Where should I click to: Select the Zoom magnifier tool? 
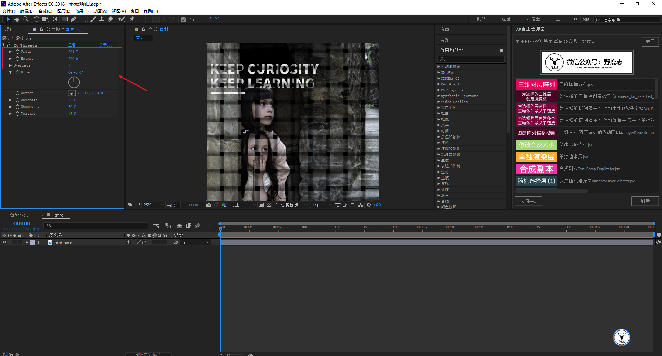(x=26, y=19)
